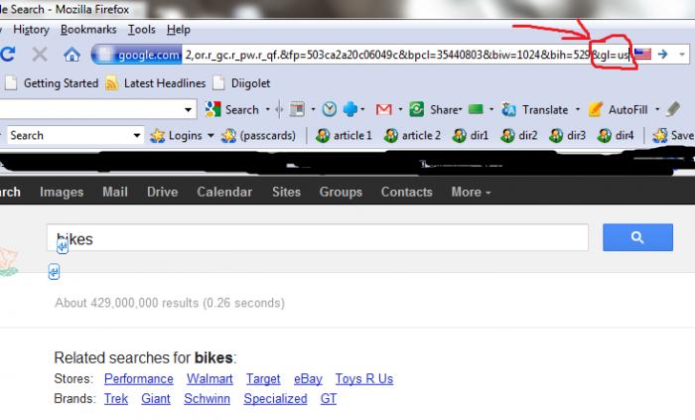The height and width of the screenshot is (420, 695).
Task: Click the blue puzzle-piece gadget icon
Action: pos(350,109)
